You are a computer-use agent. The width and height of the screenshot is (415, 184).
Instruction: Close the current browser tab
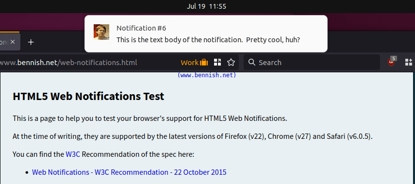coord(13,42)
